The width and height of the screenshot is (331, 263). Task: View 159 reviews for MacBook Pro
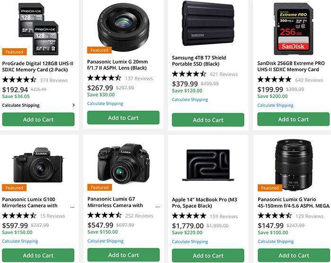(x=223, y=216)
